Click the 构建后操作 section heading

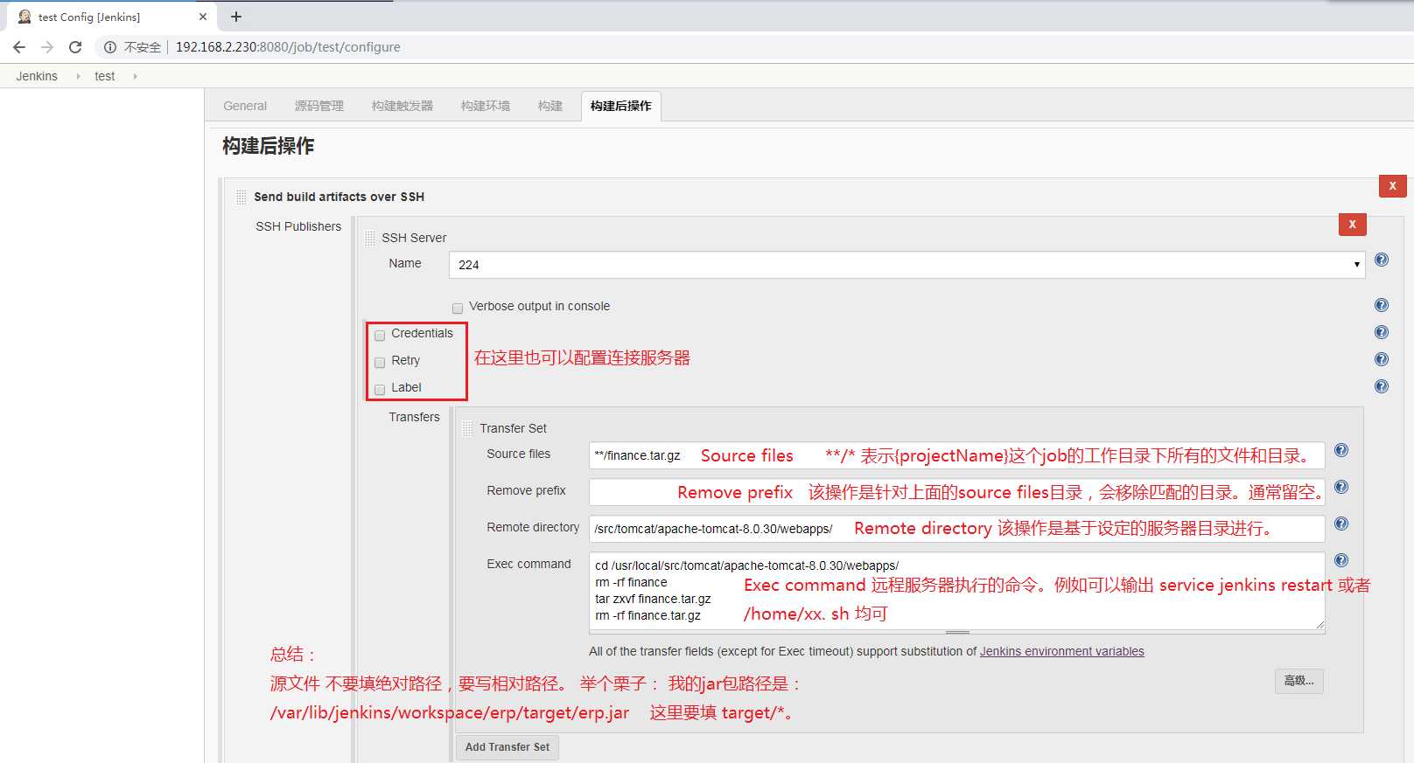[x=269, y=146]
